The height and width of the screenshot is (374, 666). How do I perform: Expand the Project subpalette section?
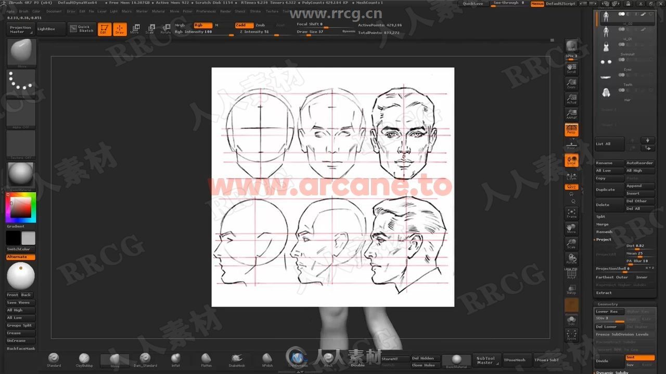coord(604,239)
